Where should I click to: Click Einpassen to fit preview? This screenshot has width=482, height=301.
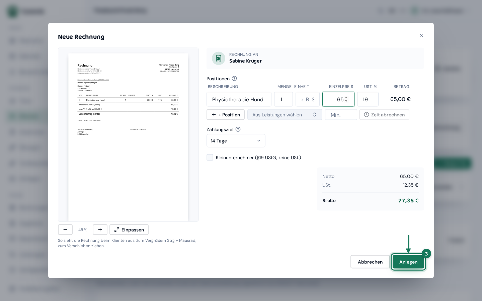tap(129, 230)
